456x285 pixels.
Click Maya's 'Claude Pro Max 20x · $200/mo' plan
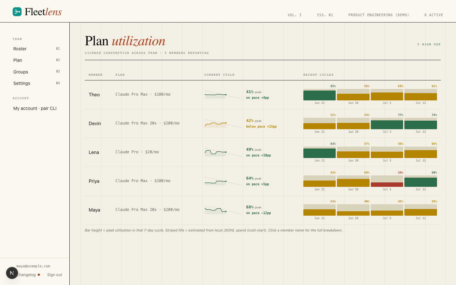pos(147,210)
